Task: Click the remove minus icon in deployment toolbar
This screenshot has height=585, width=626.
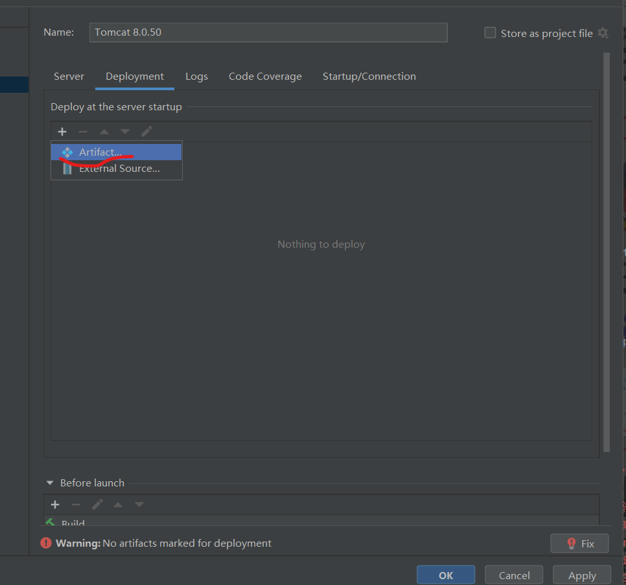Action: 83,132
